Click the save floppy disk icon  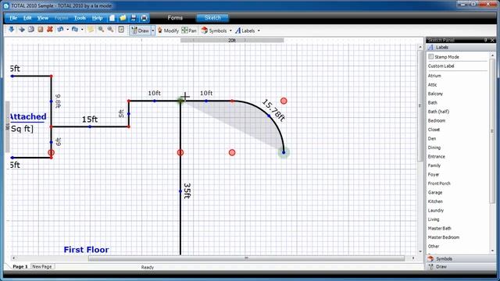coord(134,18)
